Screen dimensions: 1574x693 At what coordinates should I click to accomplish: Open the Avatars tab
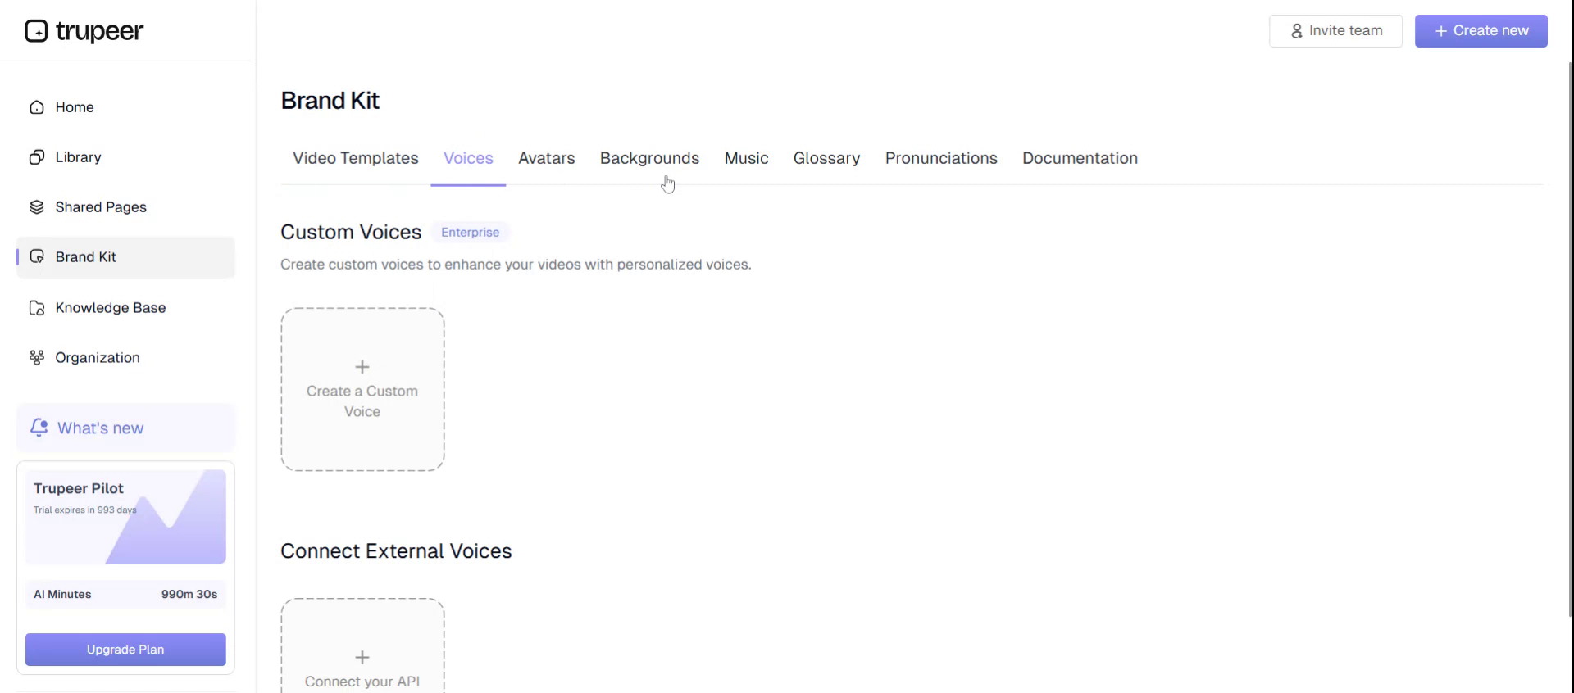coord(547,158)
